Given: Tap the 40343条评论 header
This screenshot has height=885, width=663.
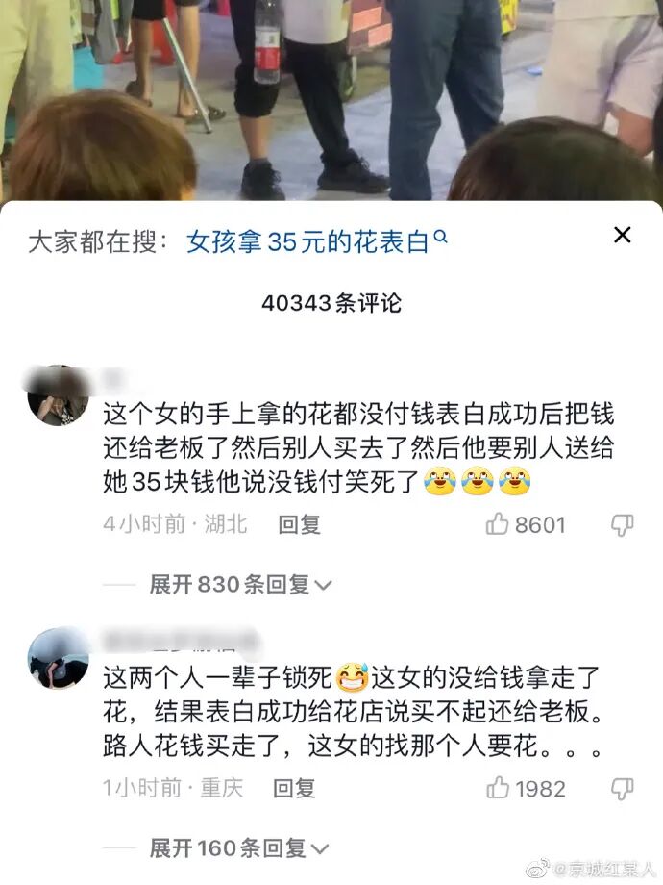Looking at the screenshot, I should tap(331, 303).
